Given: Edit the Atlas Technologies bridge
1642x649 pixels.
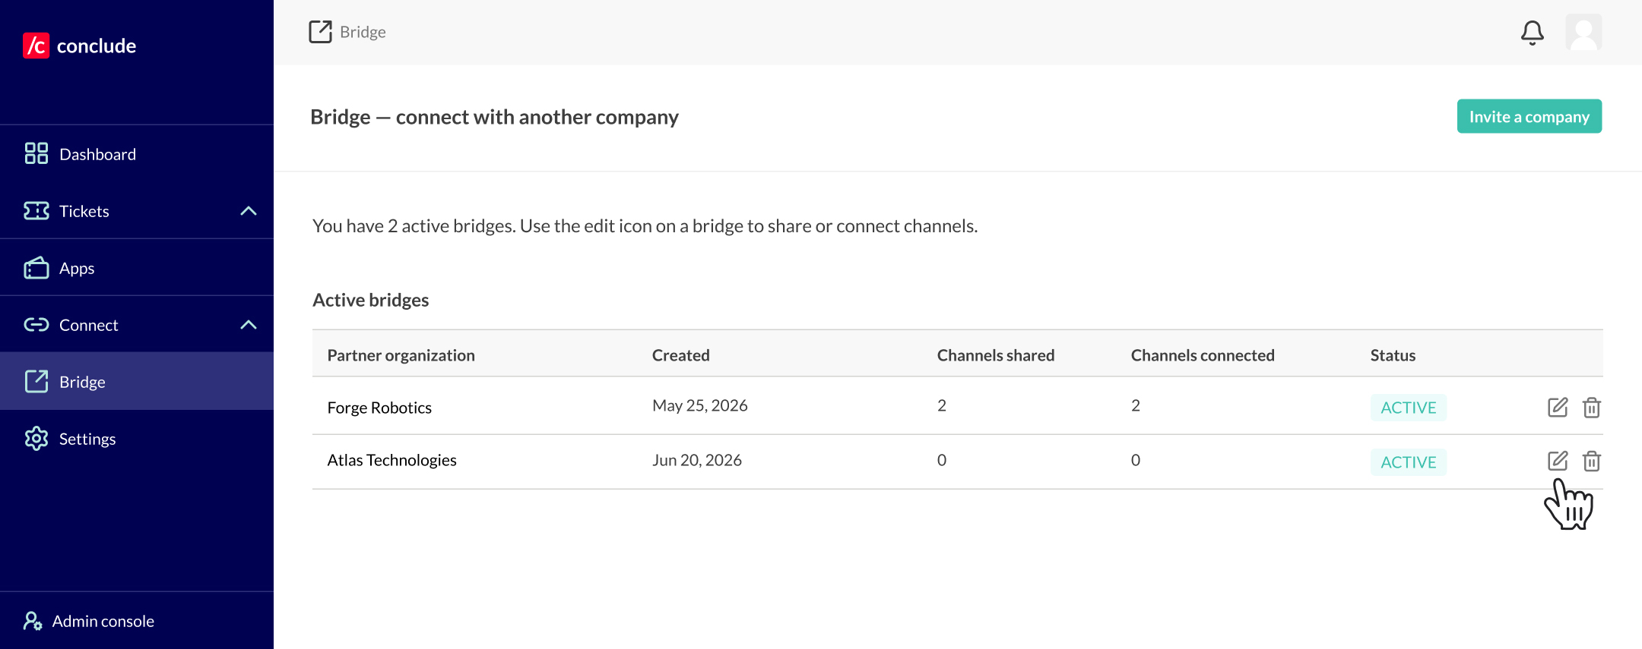Looking at the screenshot, I should pyautogui.click(x=1558, y=461).
